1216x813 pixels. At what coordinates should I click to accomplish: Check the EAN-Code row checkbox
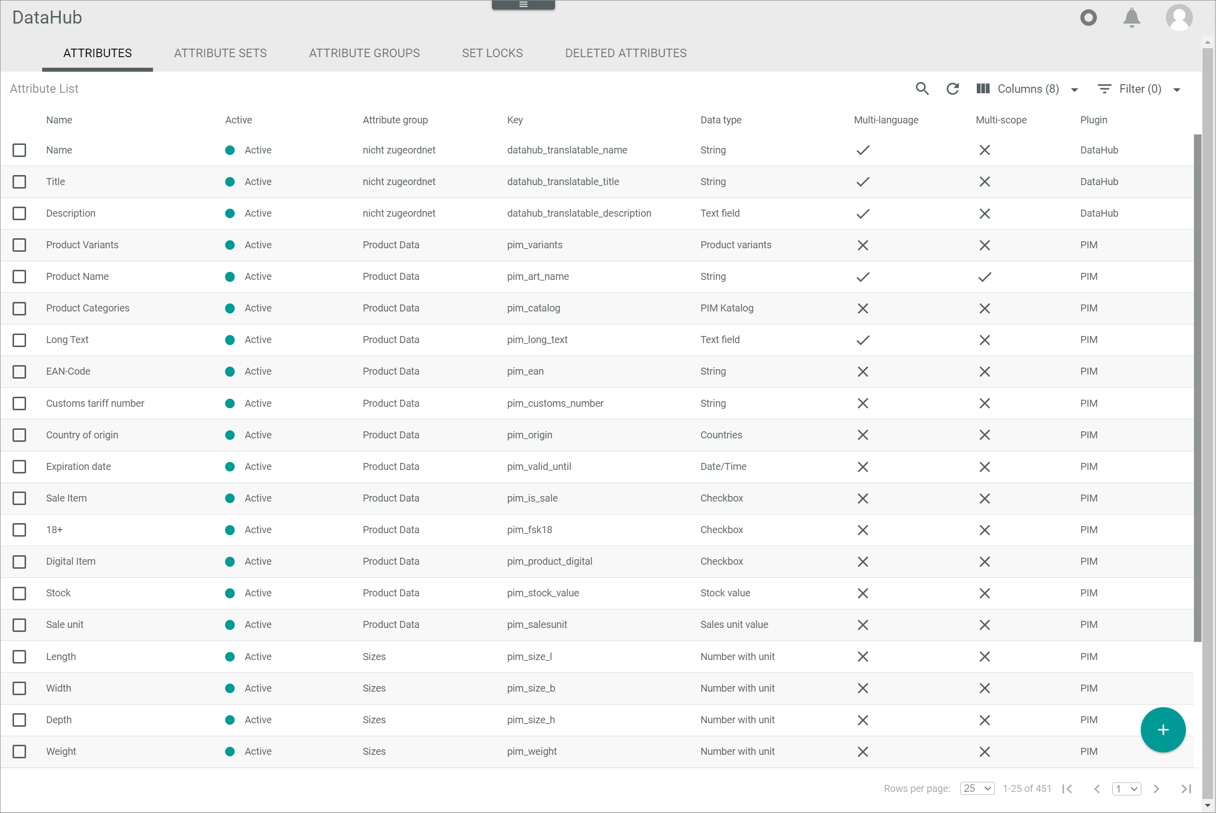pos(19,372)
